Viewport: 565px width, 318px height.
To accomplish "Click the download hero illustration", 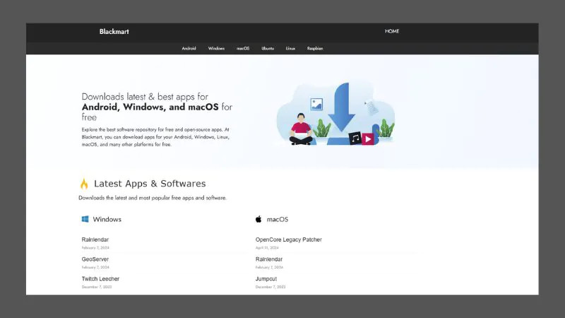I will pyautogui.click(x=335, y=114).
